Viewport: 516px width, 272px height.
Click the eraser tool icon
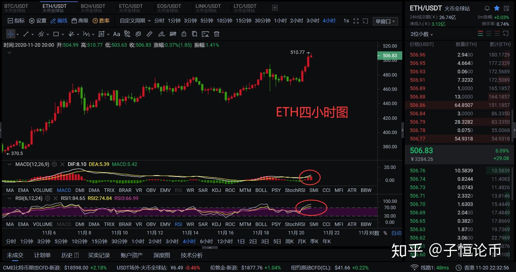[x=138, y=34]
